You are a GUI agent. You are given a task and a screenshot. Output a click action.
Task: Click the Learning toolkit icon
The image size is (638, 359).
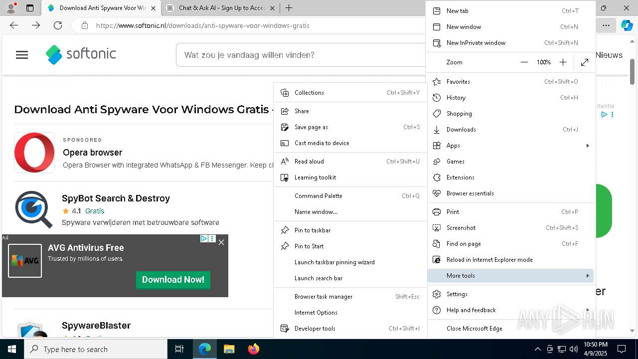click(285, 178)
